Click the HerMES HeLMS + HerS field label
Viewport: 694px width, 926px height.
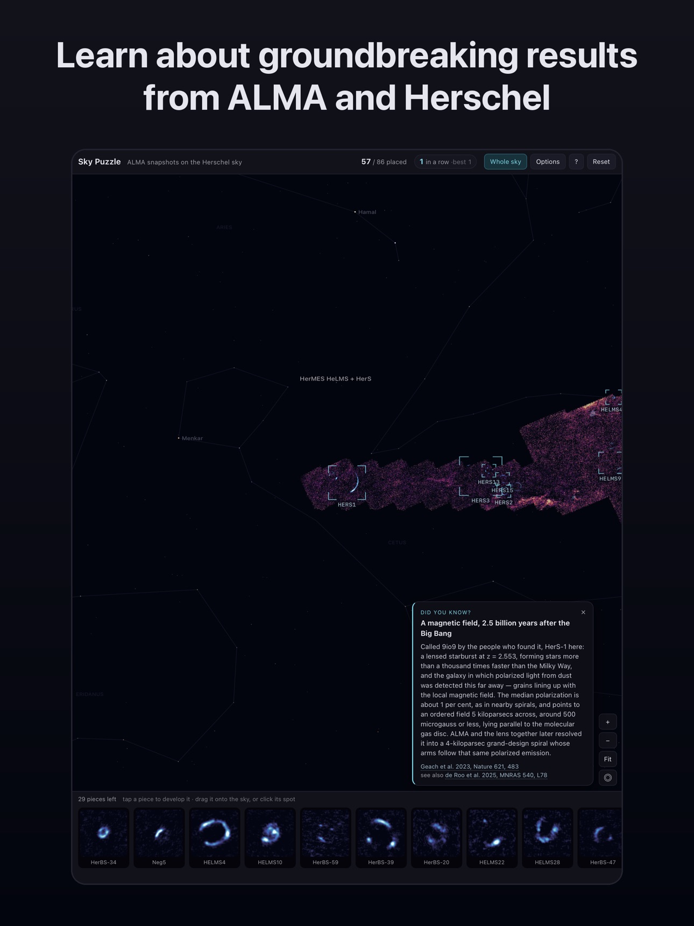[335, 378]
